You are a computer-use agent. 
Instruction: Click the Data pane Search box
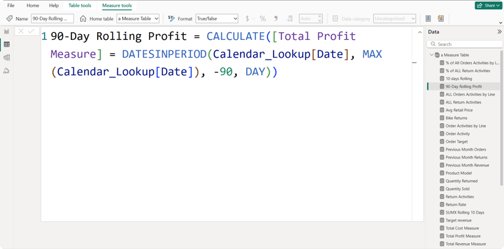tap(465, 44)
